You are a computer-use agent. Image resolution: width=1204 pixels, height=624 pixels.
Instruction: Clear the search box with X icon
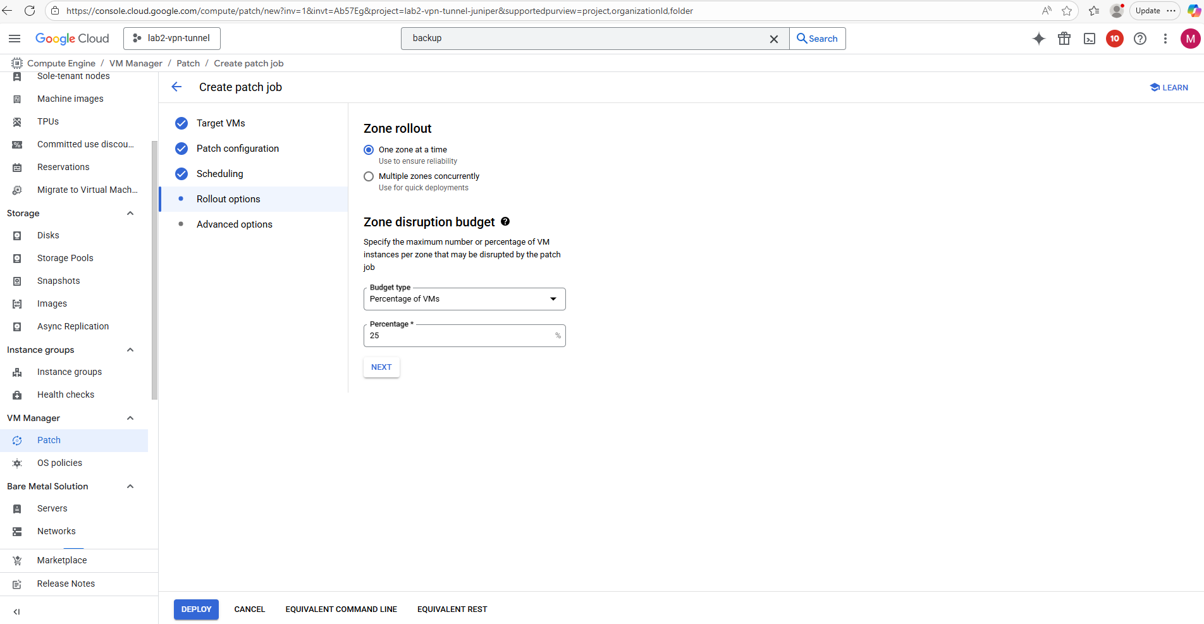[x=773, y=39]
